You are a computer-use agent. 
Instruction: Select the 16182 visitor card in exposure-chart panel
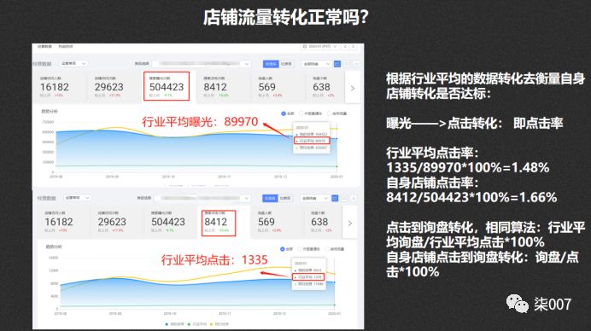pyautogui.click(x=59, y=87)
